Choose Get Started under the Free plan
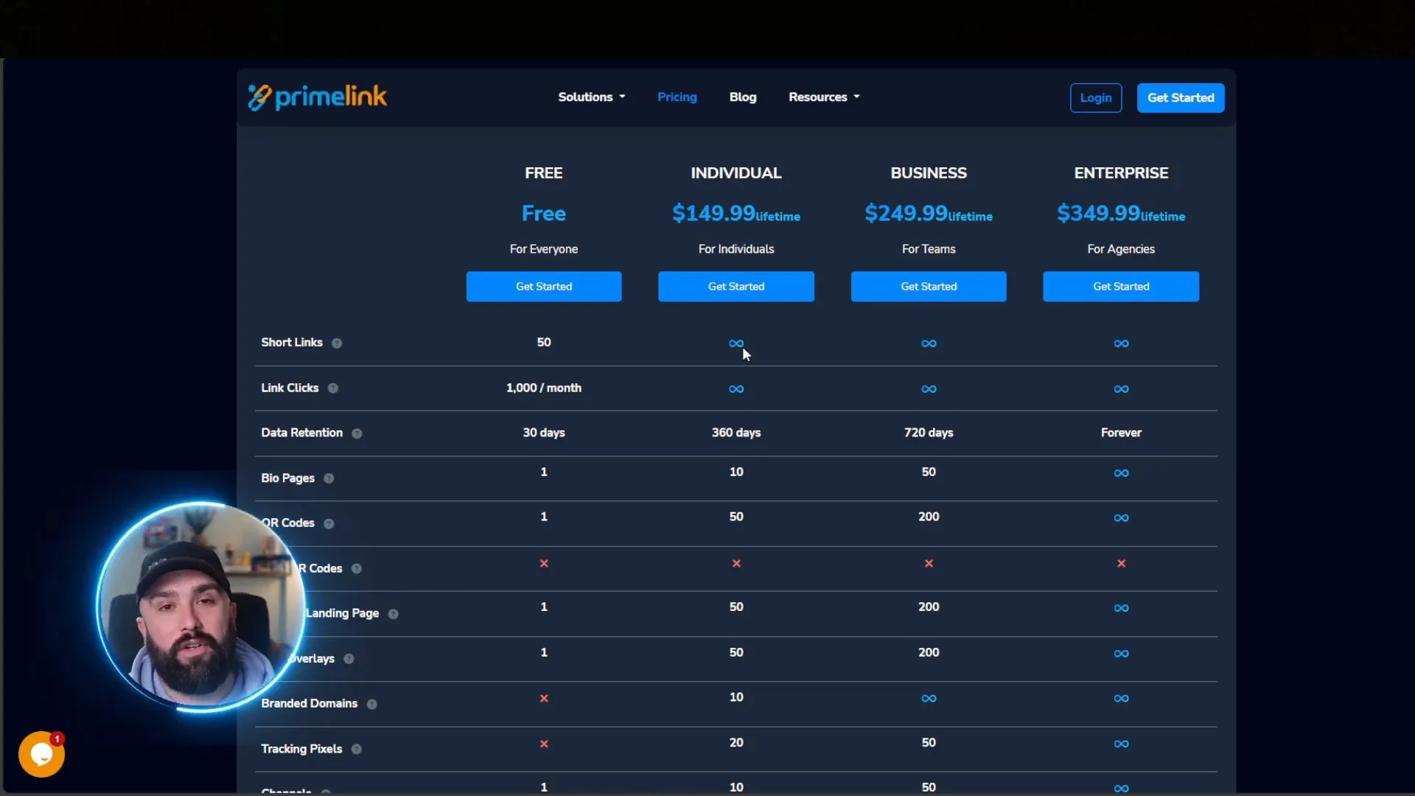Viewport: 1415px width, 796px height. coord(544,287)
